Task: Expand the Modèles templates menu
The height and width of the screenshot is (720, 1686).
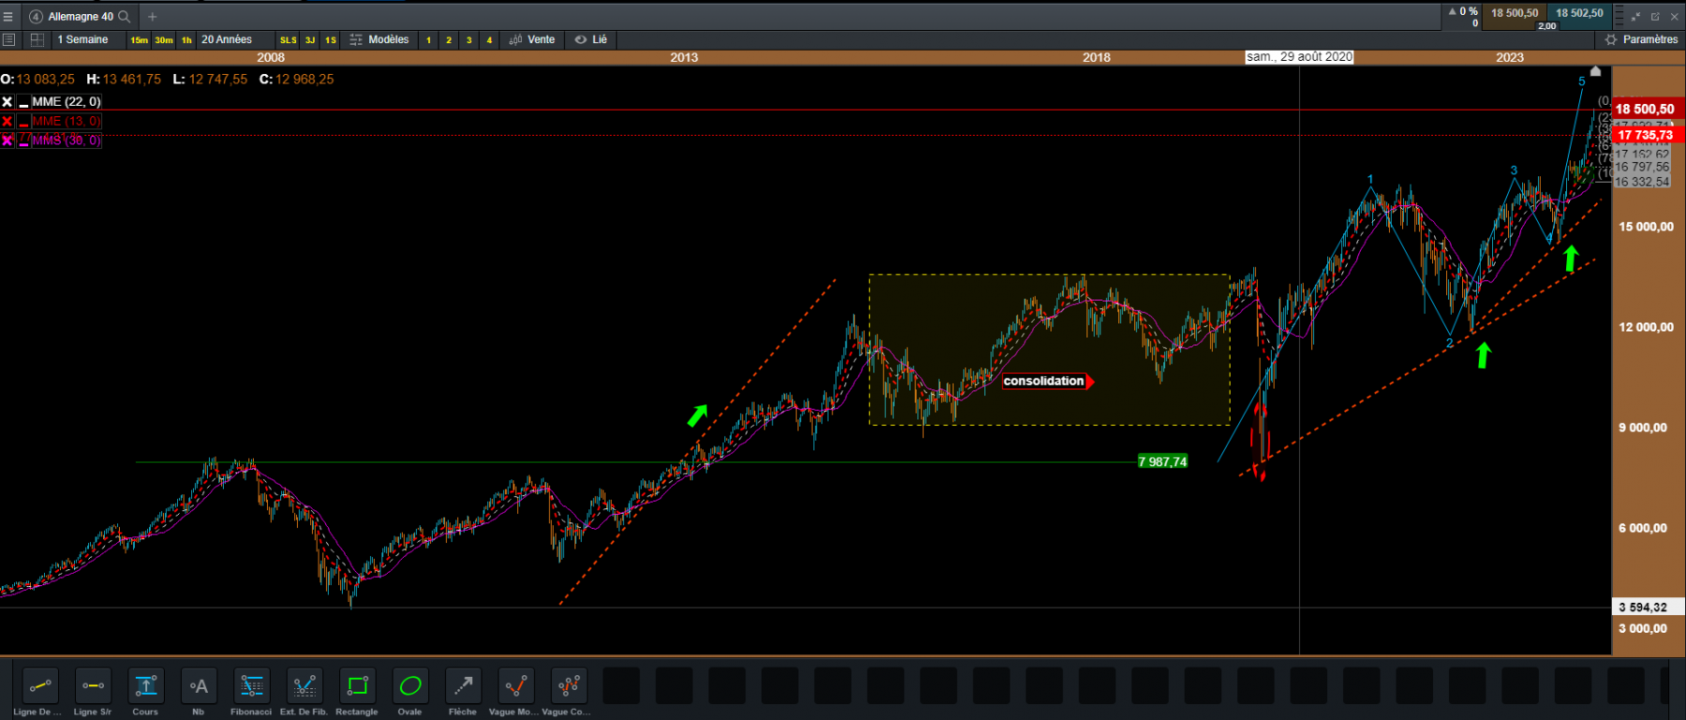Action: tap(379, 39)
